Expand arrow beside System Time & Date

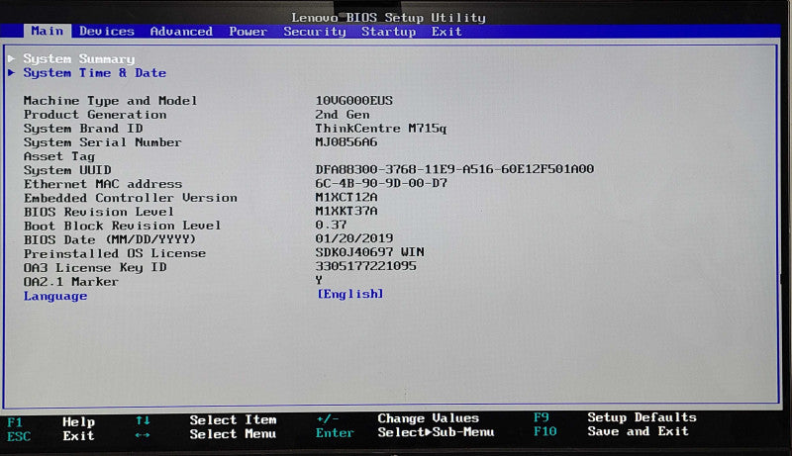(x=12, y=72)
